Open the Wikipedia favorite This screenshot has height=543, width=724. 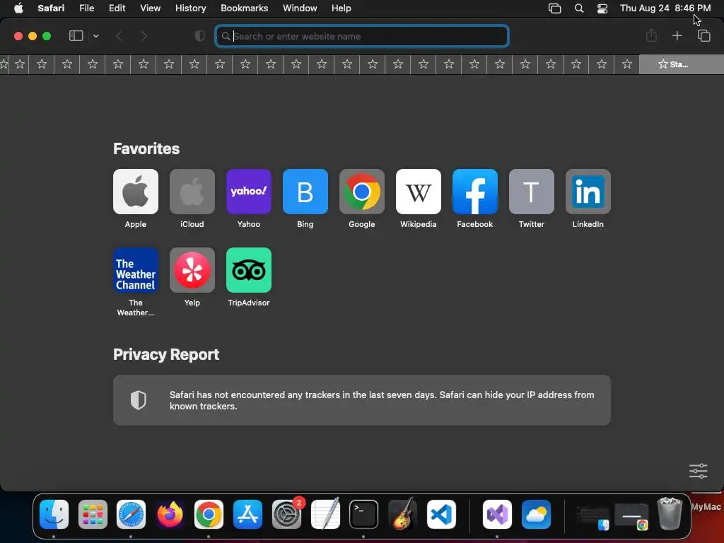click(419, 192)
